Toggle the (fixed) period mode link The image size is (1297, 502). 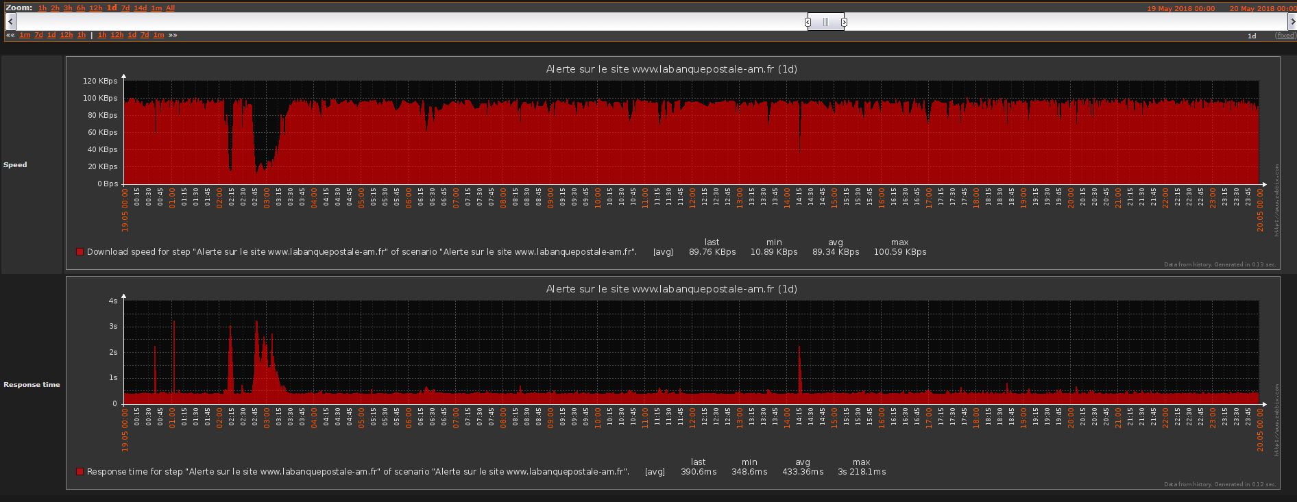pyautogui.click(x=1285, y=36)
